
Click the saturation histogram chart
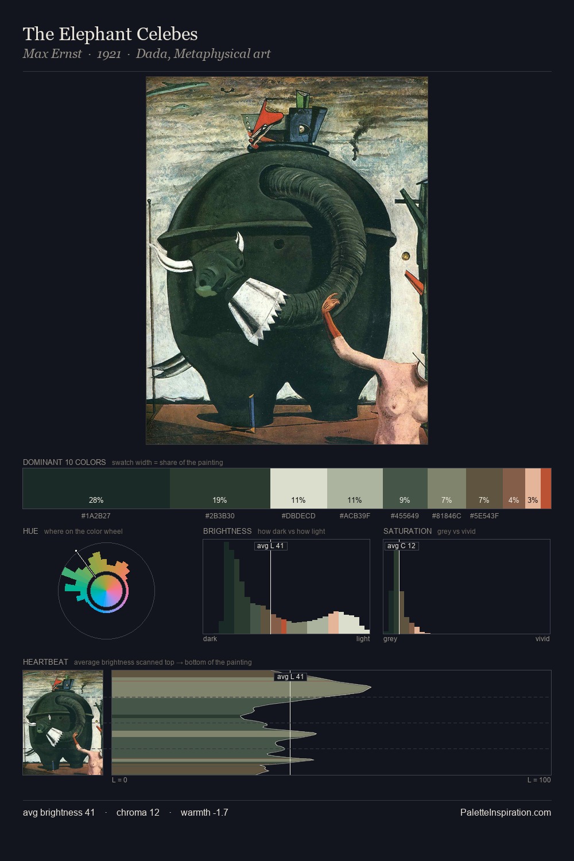pos(467,587)
